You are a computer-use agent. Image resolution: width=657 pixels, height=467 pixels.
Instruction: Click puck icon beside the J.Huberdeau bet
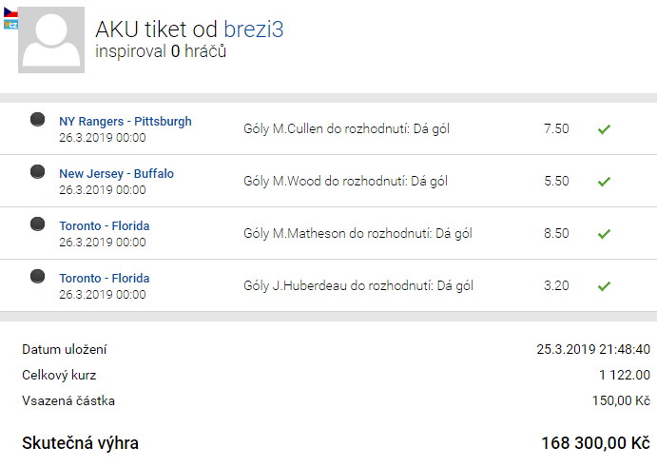coord(38,276)
